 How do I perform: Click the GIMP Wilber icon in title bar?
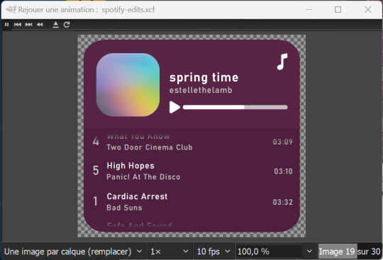11,9
